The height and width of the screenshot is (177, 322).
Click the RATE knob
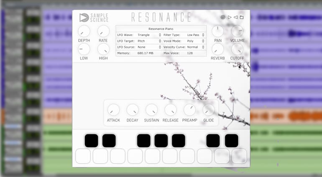tap(103, 31)
